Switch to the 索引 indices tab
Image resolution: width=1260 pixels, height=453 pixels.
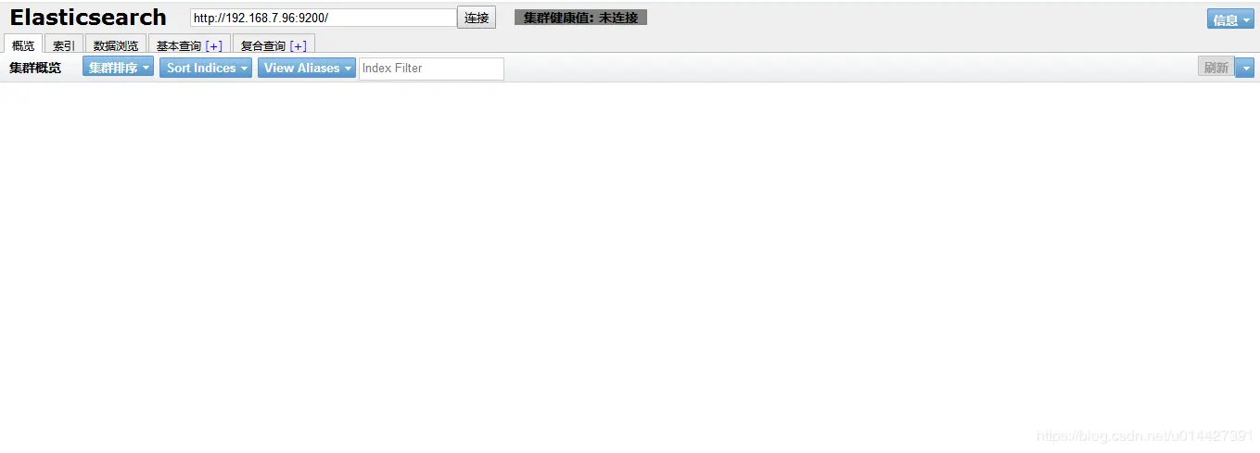[64, 45]
